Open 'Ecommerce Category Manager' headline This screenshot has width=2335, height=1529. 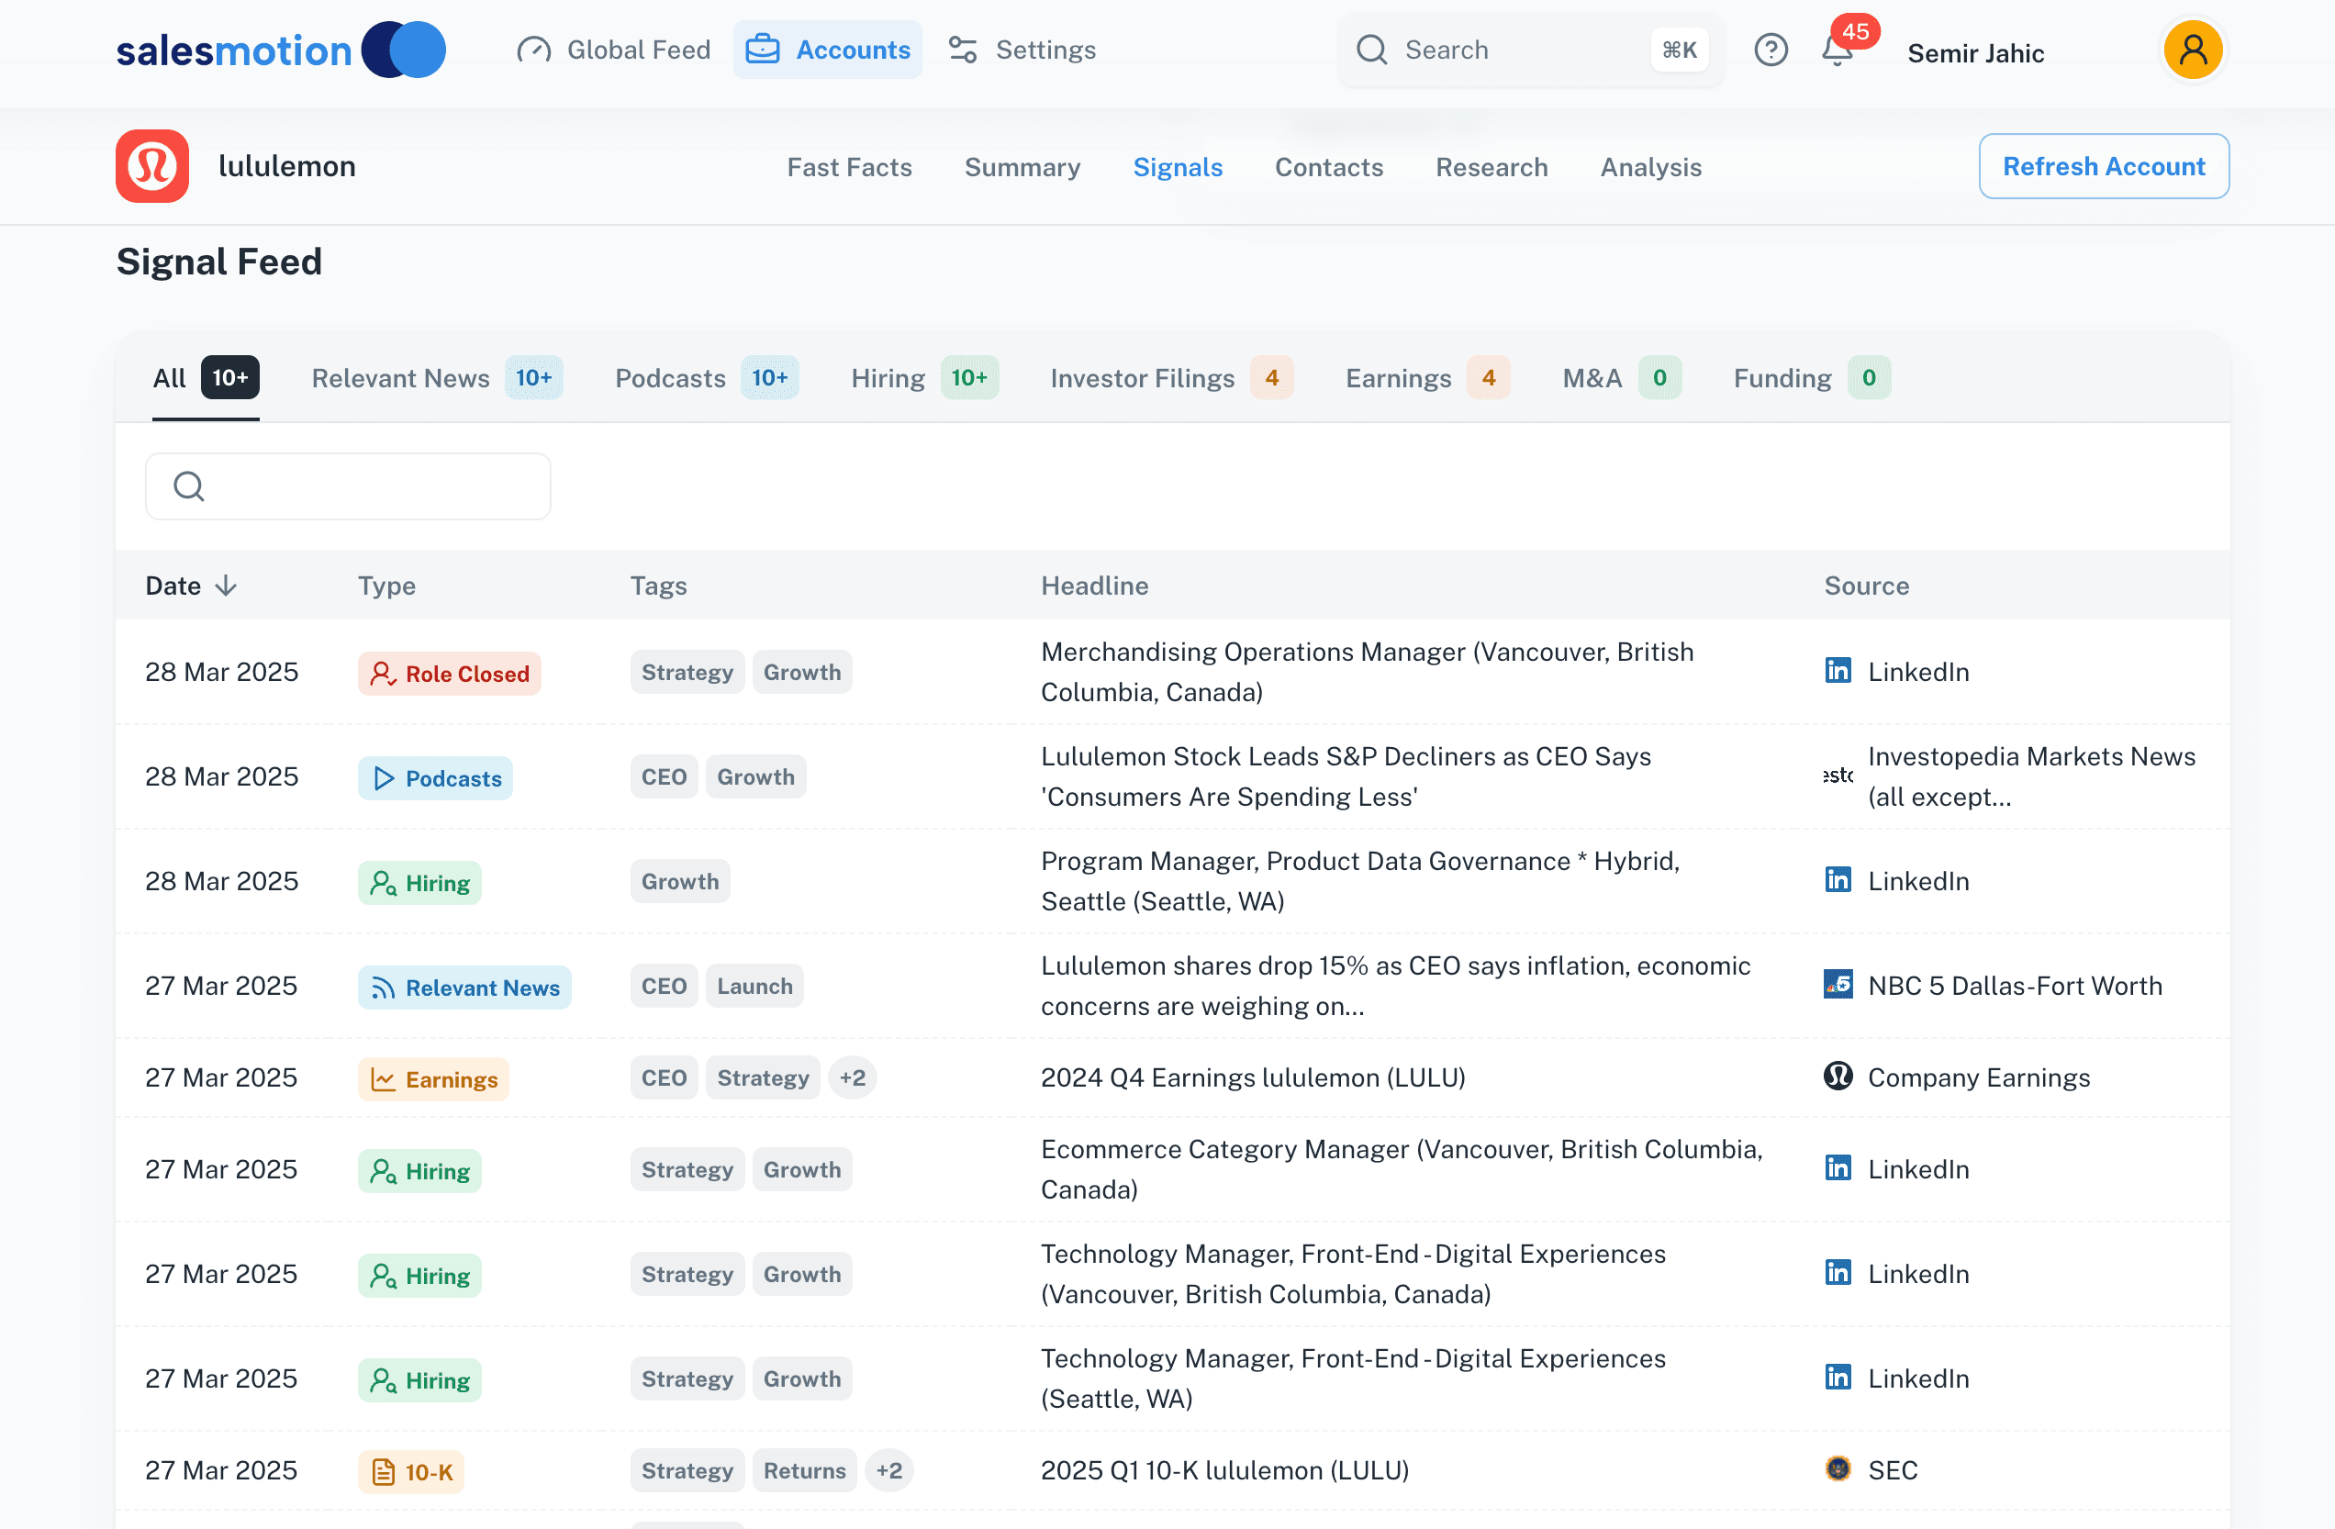click(1401, 1169)
